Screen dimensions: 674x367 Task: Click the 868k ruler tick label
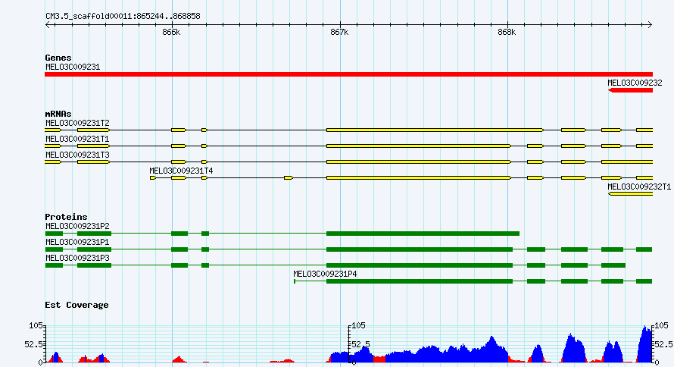point(507,33)
